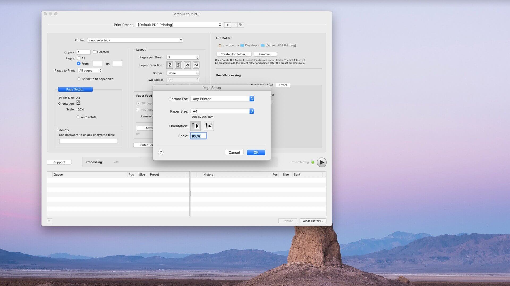
Task: Toggle the Collated checkbox
Action: 94,52
